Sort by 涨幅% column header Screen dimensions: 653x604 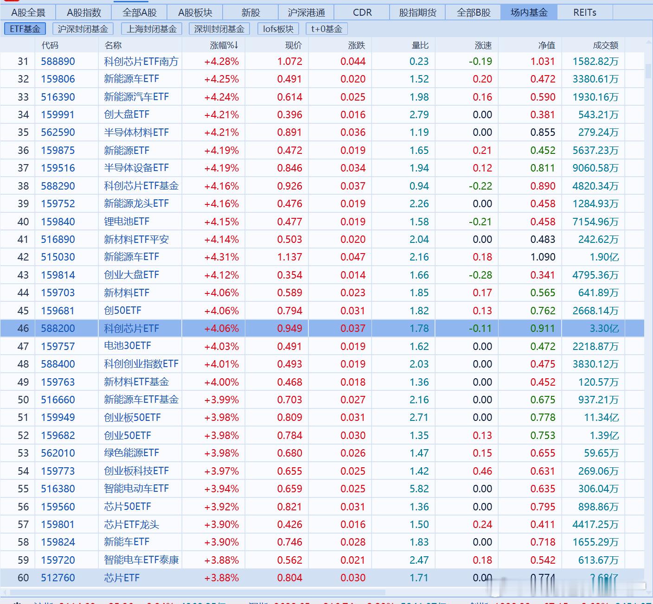click(224, 45)
